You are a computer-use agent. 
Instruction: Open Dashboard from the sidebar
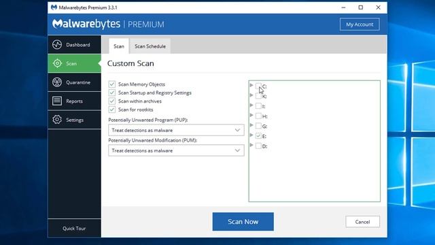(x=74, y=44)
